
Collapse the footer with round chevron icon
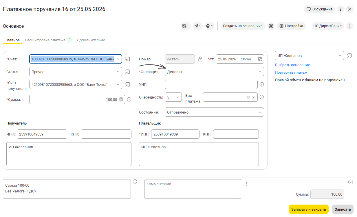coord(351,182)
